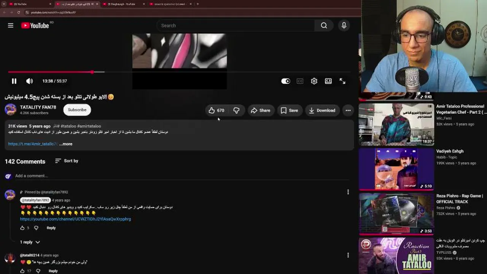The height and width of the screenshot is (274, 487).
Task: Click the YouTube search field
Action: [235, 25]
